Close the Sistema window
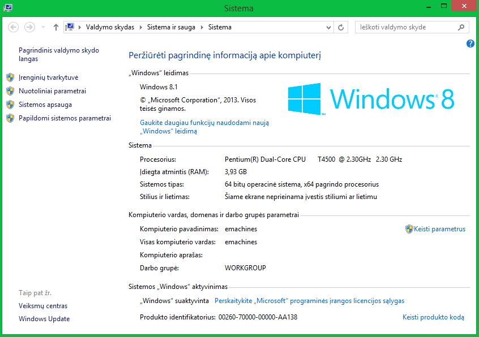 464,6
